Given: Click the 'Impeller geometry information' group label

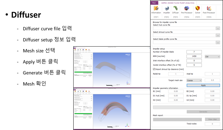Looking at the screenshot, I should [165, 88].
